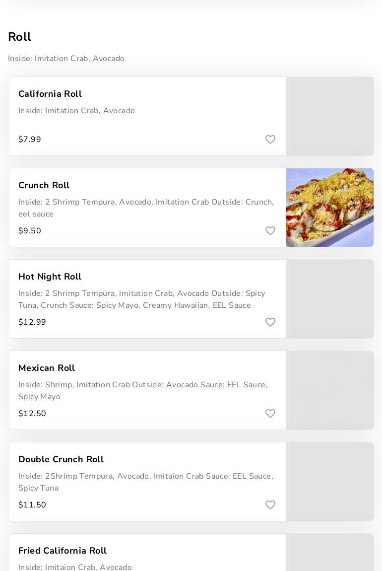
Task: Mark Double Crunch Roll as favorite
Action: click(270, 505)
